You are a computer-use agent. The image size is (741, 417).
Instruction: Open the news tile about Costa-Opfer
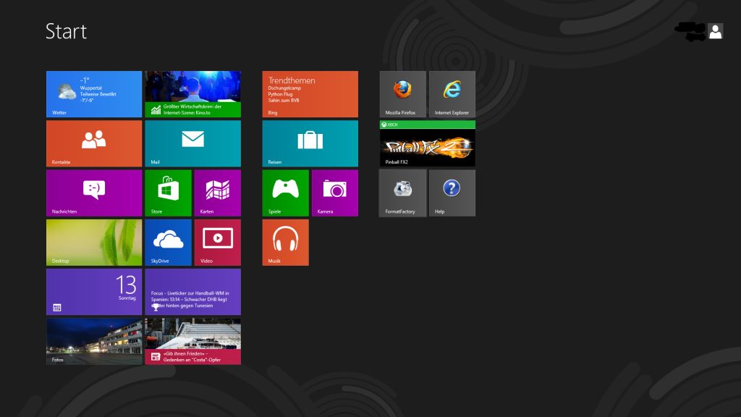(x=192, y=342)
